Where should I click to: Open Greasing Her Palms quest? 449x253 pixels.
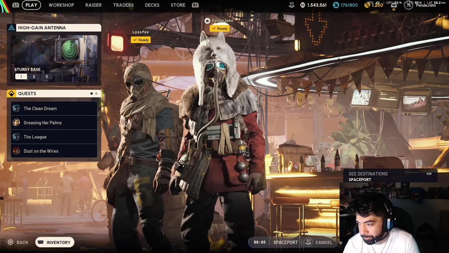[x=54, y=123]
